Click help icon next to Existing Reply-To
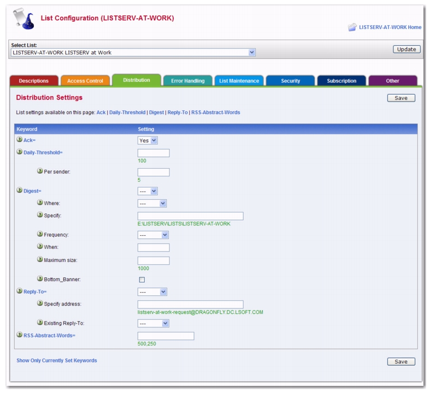 [x=40, y=323]
